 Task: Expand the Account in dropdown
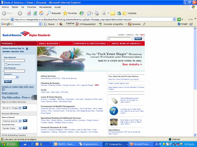point(17,77)
